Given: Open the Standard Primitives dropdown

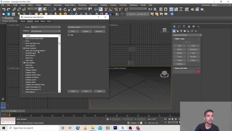Looking at the screenshot, I should coord(187,35).
